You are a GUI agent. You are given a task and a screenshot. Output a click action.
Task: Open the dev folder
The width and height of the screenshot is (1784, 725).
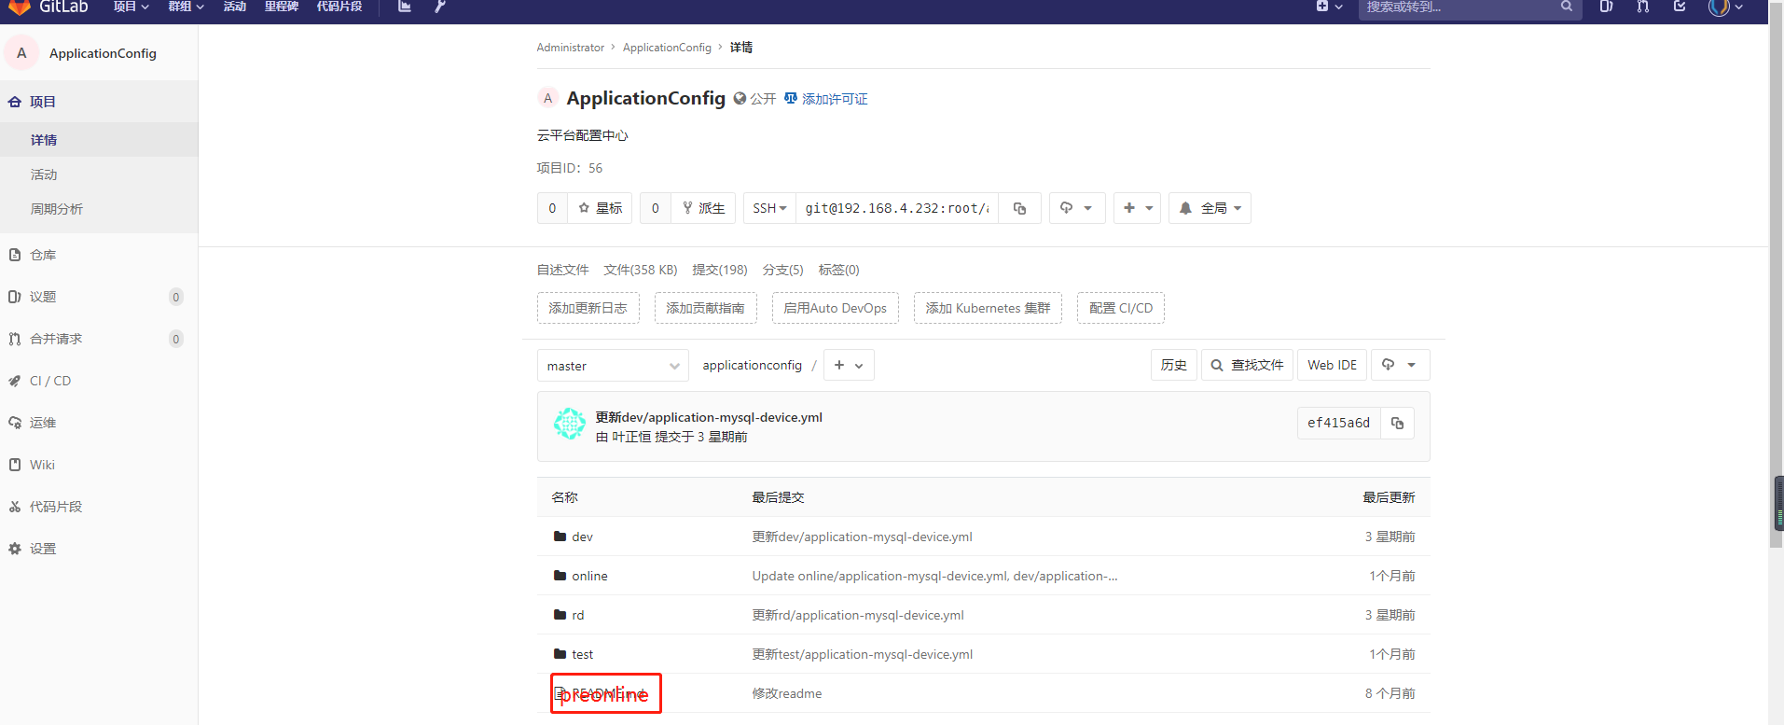coord(582,537)
